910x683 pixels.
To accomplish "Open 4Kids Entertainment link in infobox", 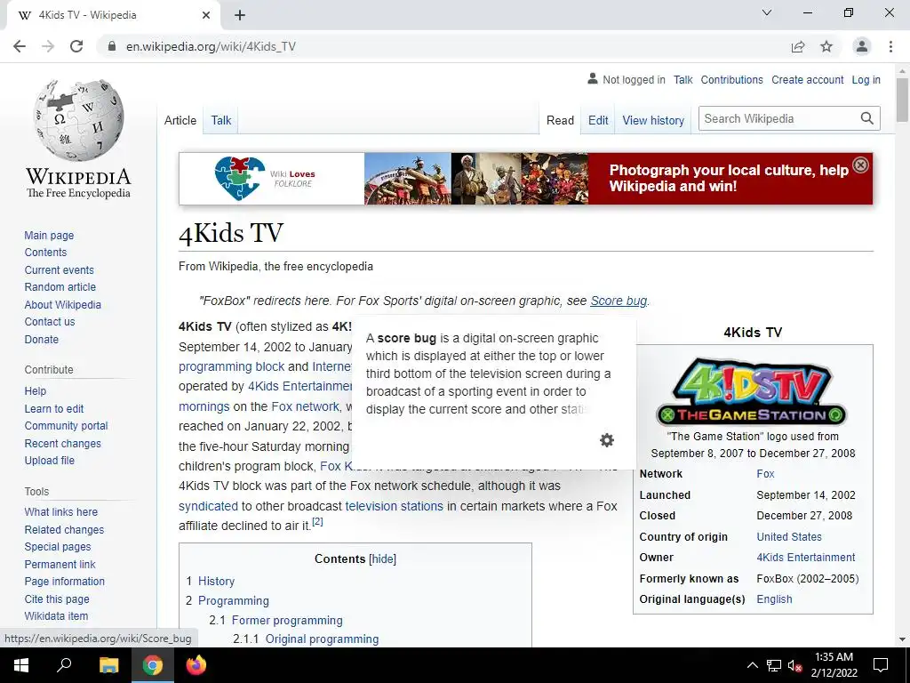I will point(805,557).
